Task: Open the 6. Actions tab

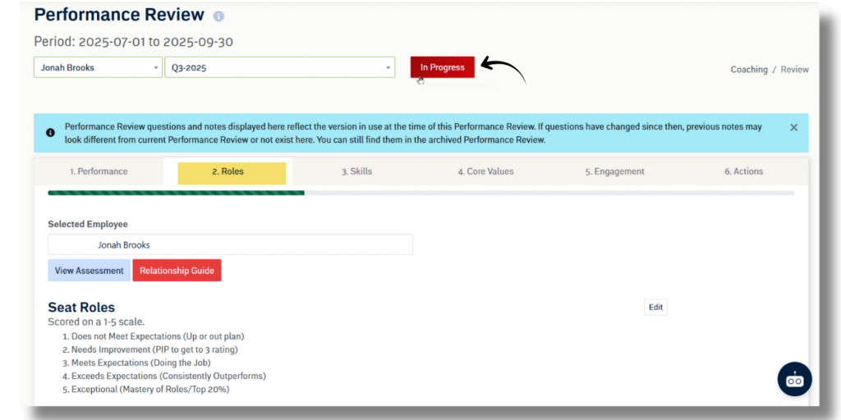Action: (743, 171)
